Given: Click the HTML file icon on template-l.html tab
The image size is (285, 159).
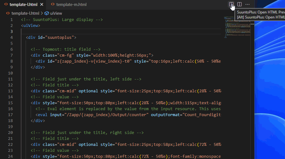Looking at the screenshot, I should point(6,4).
